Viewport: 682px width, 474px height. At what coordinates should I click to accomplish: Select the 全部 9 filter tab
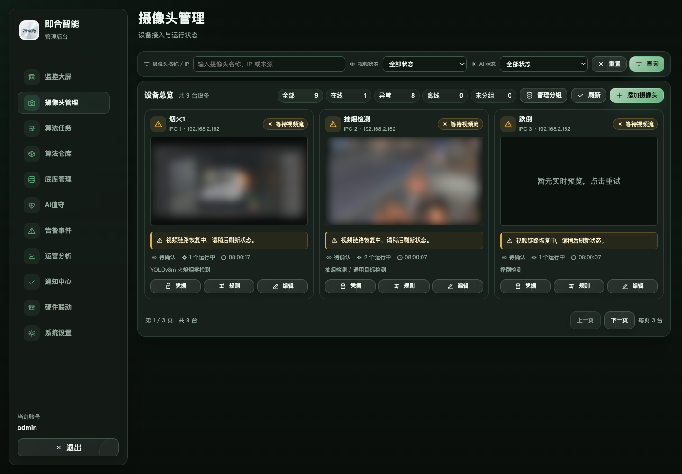click(300, 95)
